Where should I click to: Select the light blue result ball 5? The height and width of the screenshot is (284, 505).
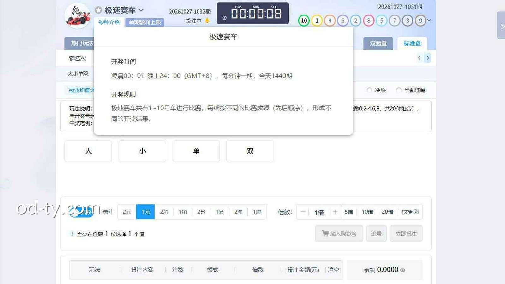382,21
